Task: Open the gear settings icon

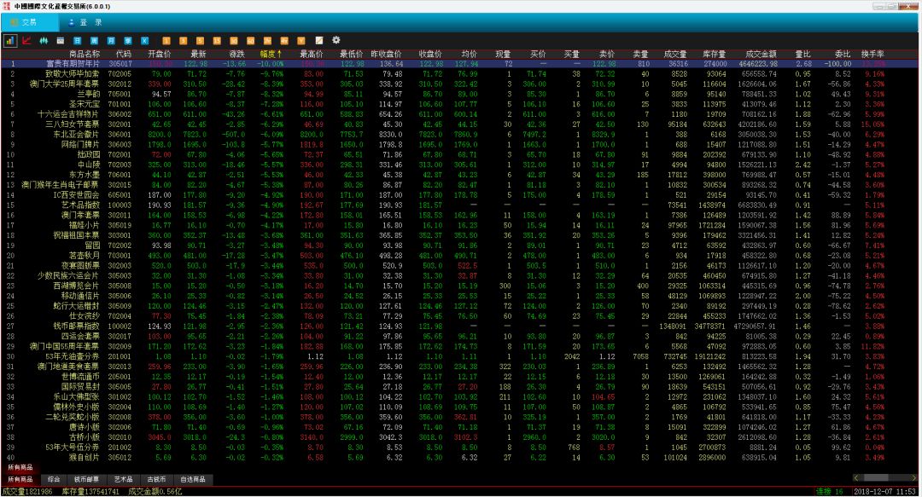Action: click(336, 40)
